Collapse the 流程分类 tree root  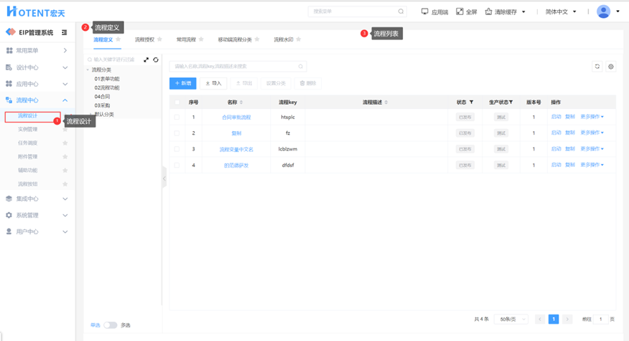[88, 69]
